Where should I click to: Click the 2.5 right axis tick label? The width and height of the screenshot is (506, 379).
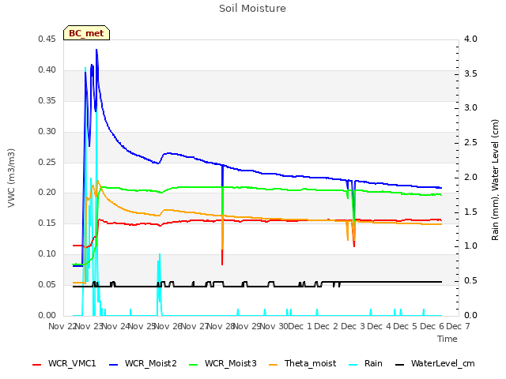pos(470,142)
